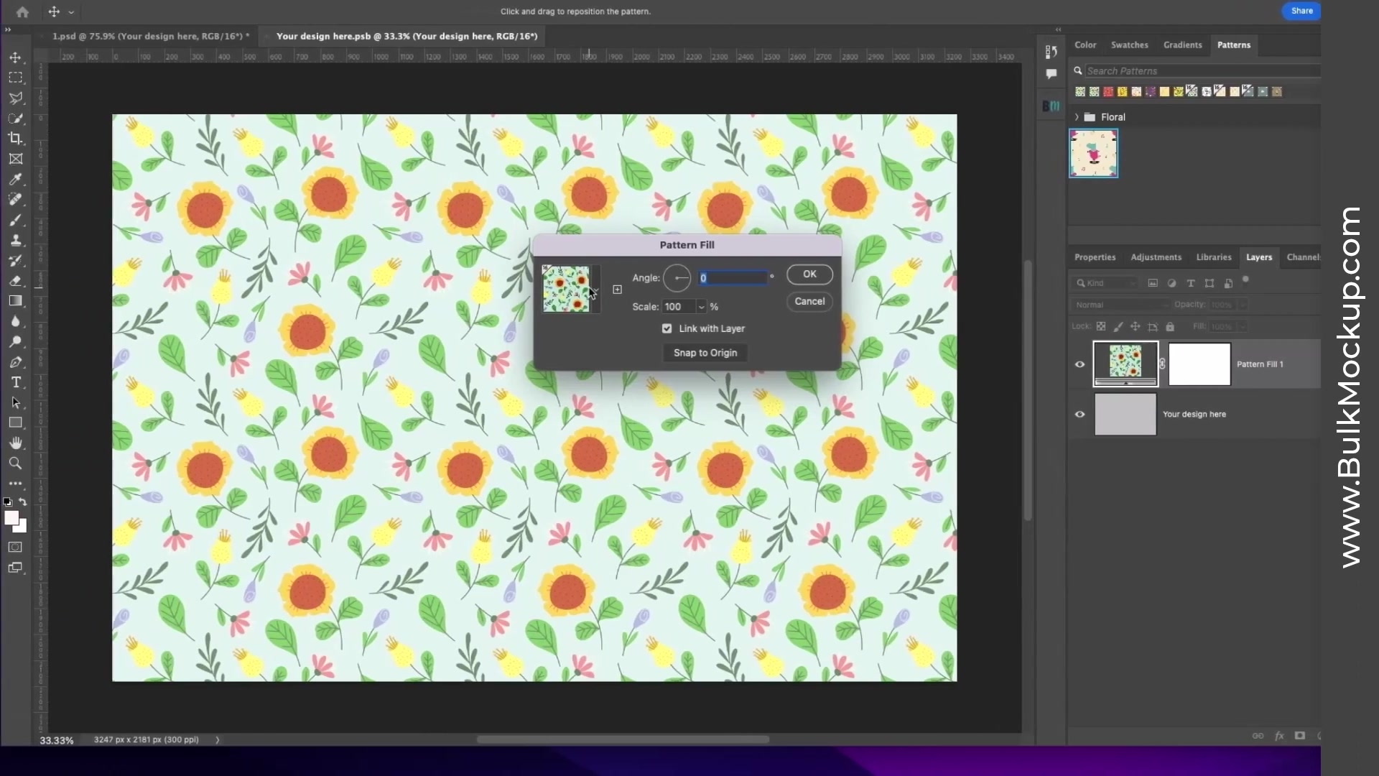
Task: Activate the Hand tool
Action: 16,443
